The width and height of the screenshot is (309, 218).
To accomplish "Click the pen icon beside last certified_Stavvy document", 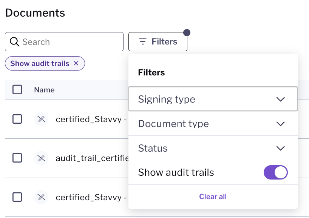I will coord(41,197).
